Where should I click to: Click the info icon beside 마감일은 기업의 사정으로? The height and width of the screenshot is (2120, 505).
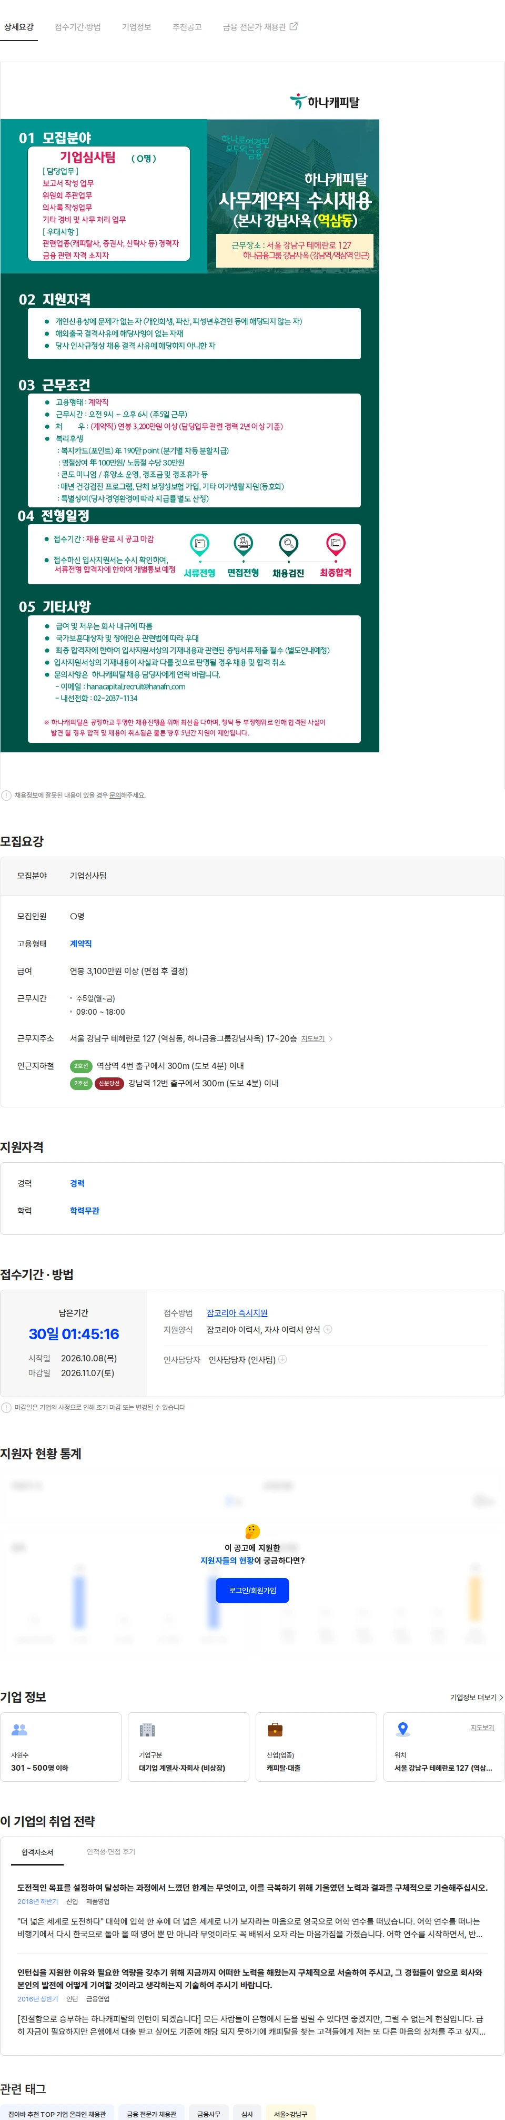pyautogui.click(x=6, y=1407)
